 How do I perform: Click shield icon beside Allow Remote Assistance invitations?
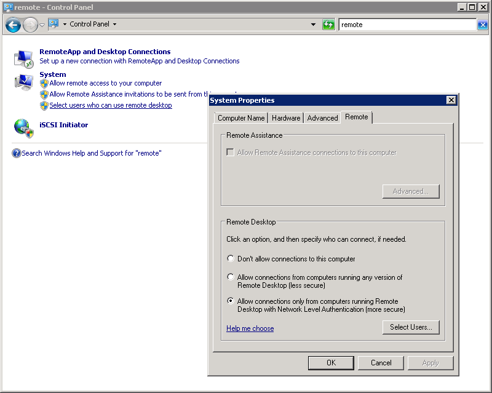44,94
